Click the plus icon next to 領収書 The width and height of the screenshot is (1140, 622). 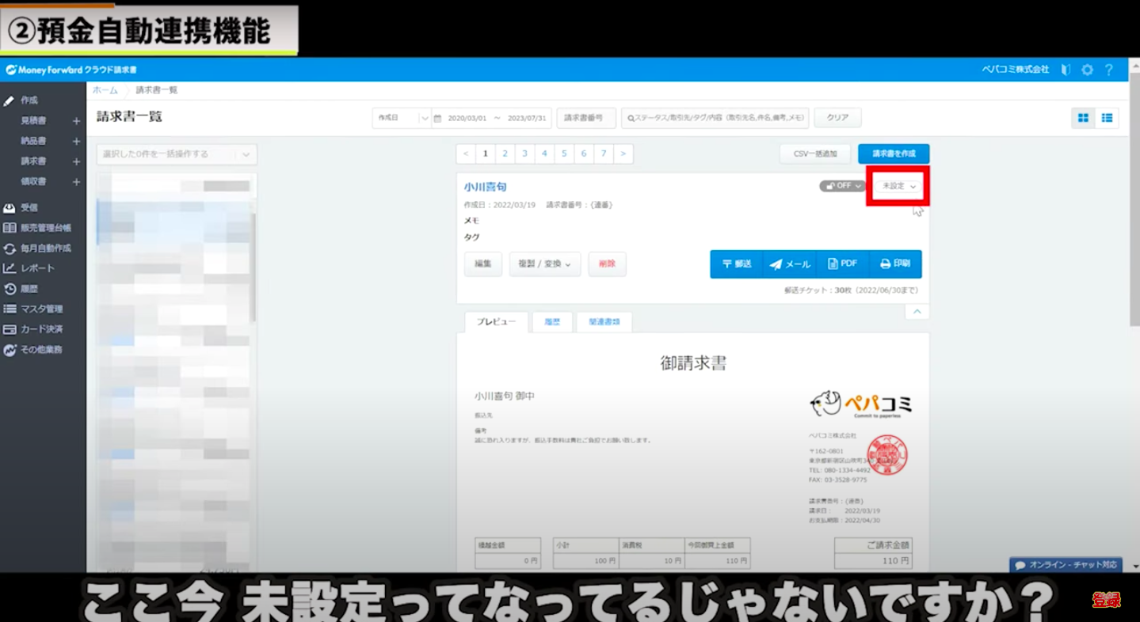(x=76, y=182)
